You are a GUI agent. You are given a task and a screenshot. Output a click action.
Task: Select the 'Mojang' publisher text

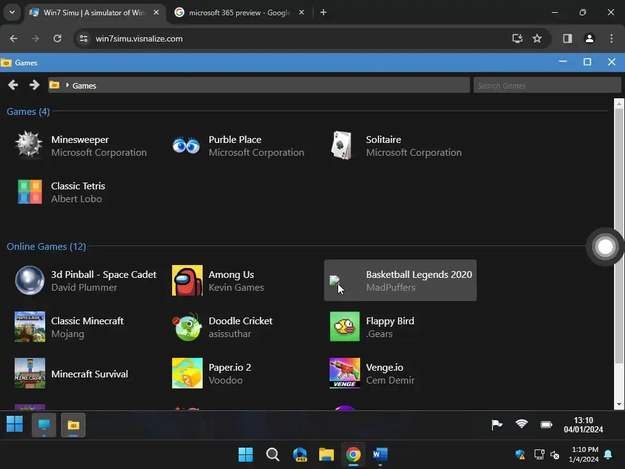click(x=67, y=334)
